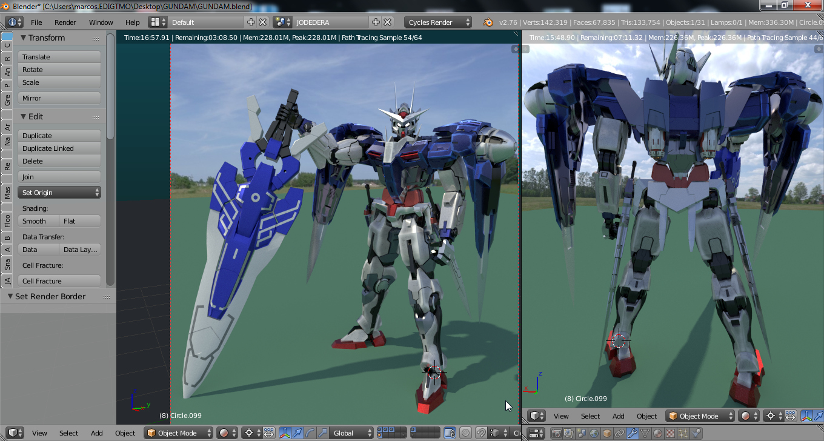Delete the JODEDERA scene
The height and width of the screenshot is (441, 824).
point(387,22)
